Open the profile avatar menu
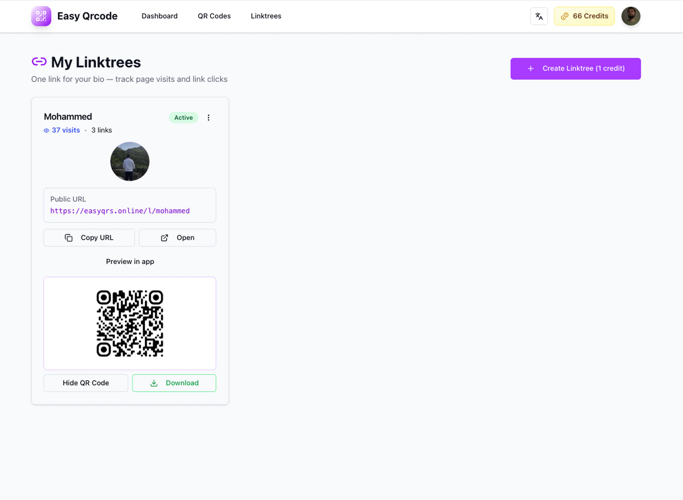The width and height of the screenshot is (683, 500). 631,16
